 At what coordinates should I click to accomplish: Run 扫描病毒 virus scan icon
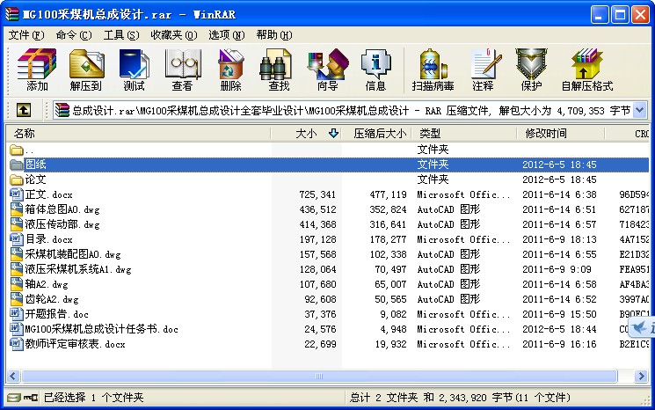point(433,70)
